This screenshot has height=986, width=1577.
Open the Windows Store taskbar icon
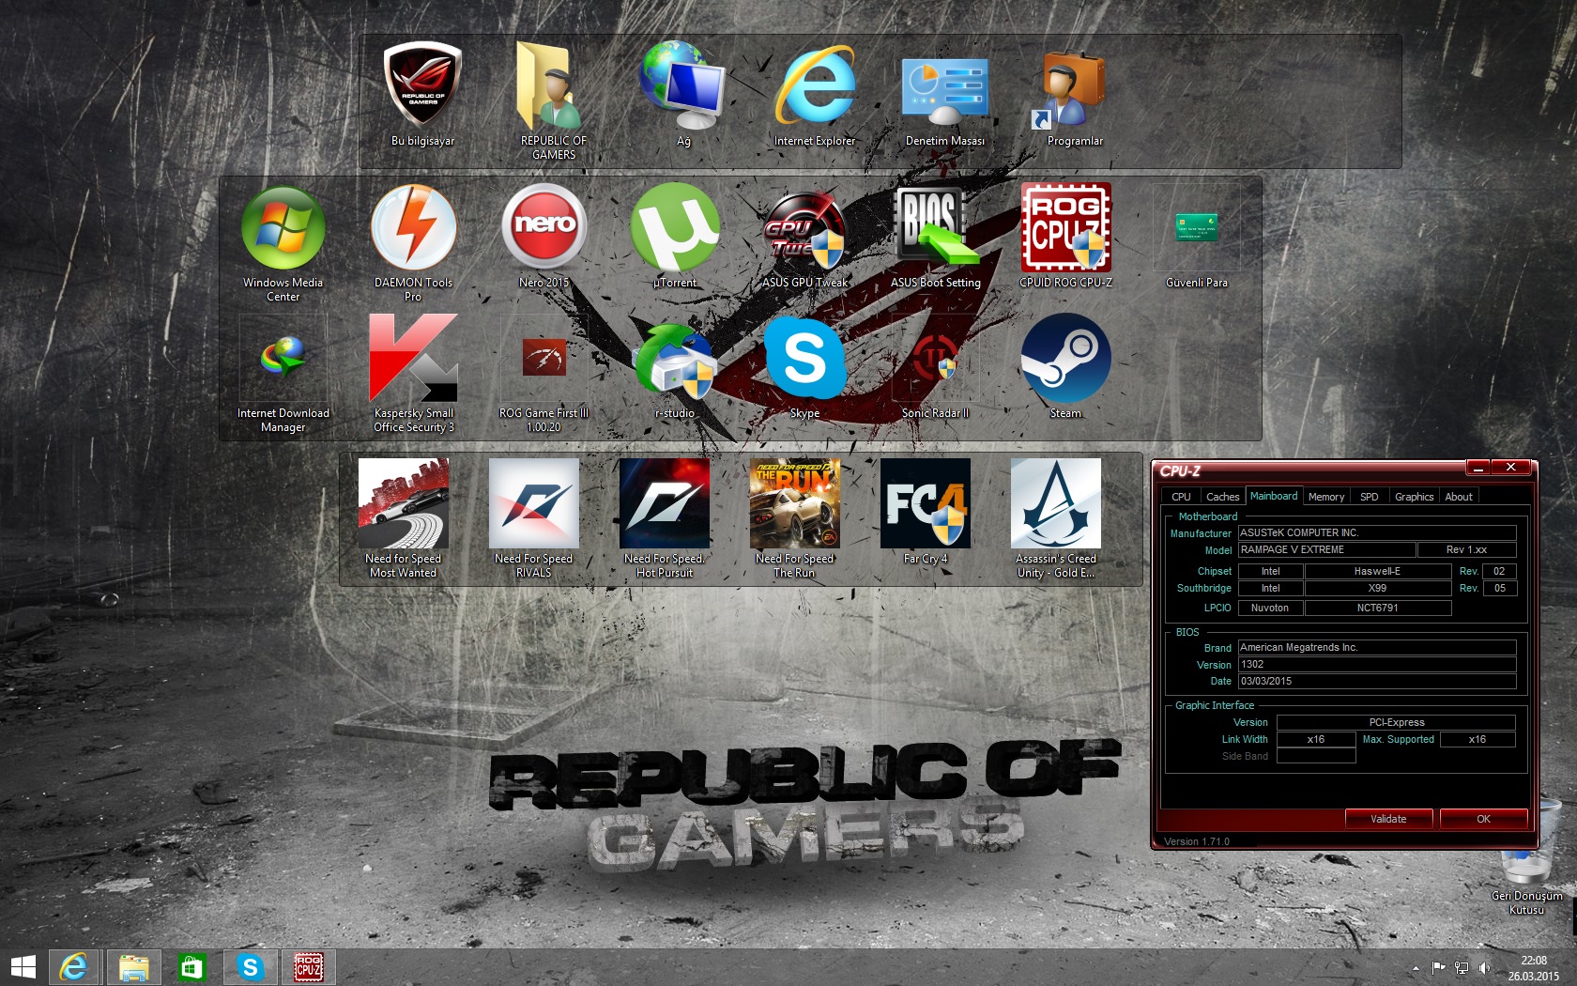pyautogui.click(x=191, y=967)
